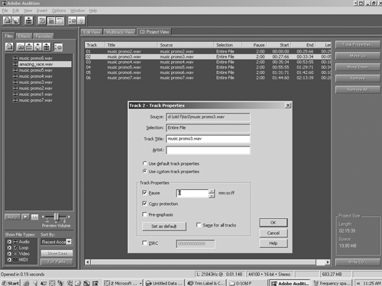Click the Preview Volume decrease arrow
Screen dimensions: 382x286
43,217
